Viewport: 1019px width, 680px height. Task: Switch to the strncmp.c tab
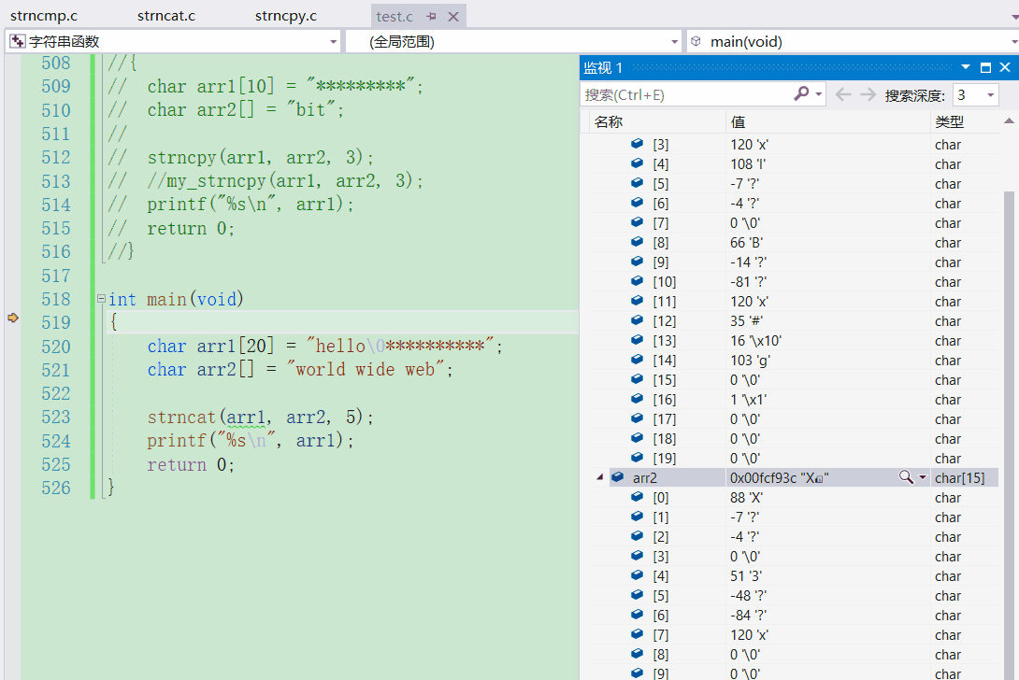click(44, 16)
